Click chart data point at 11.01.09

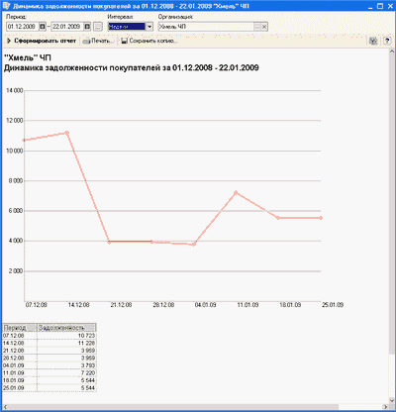tap(236, 192)
